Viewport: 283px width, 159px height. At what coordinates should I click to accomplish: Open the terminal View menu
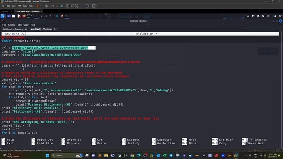click(x=26, y=25)
